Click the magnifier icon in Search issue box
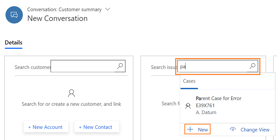 click(x=252, y=66)
